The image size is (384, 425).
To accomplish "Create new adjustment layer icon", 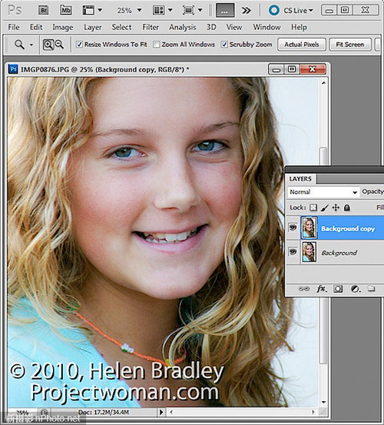I will [x=356, y=289].
